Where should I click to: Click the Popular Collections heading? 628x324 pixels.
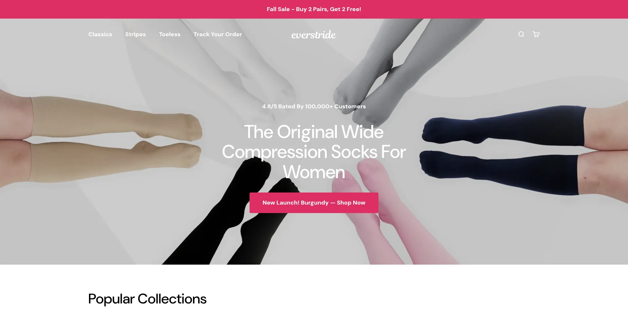point(147,299)
